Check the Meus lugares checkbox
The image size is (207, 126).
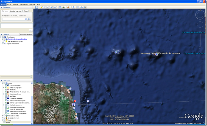3,37
